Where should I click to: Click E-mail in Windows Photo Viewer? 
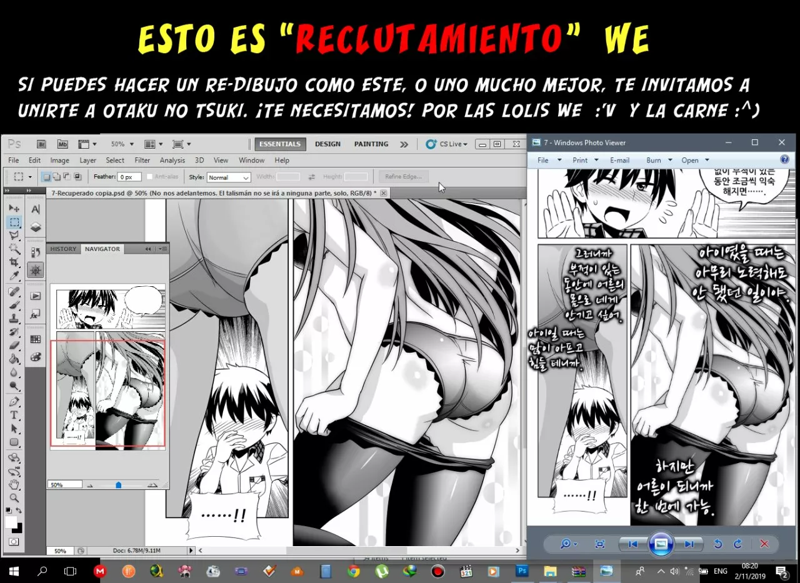point(619,160)
